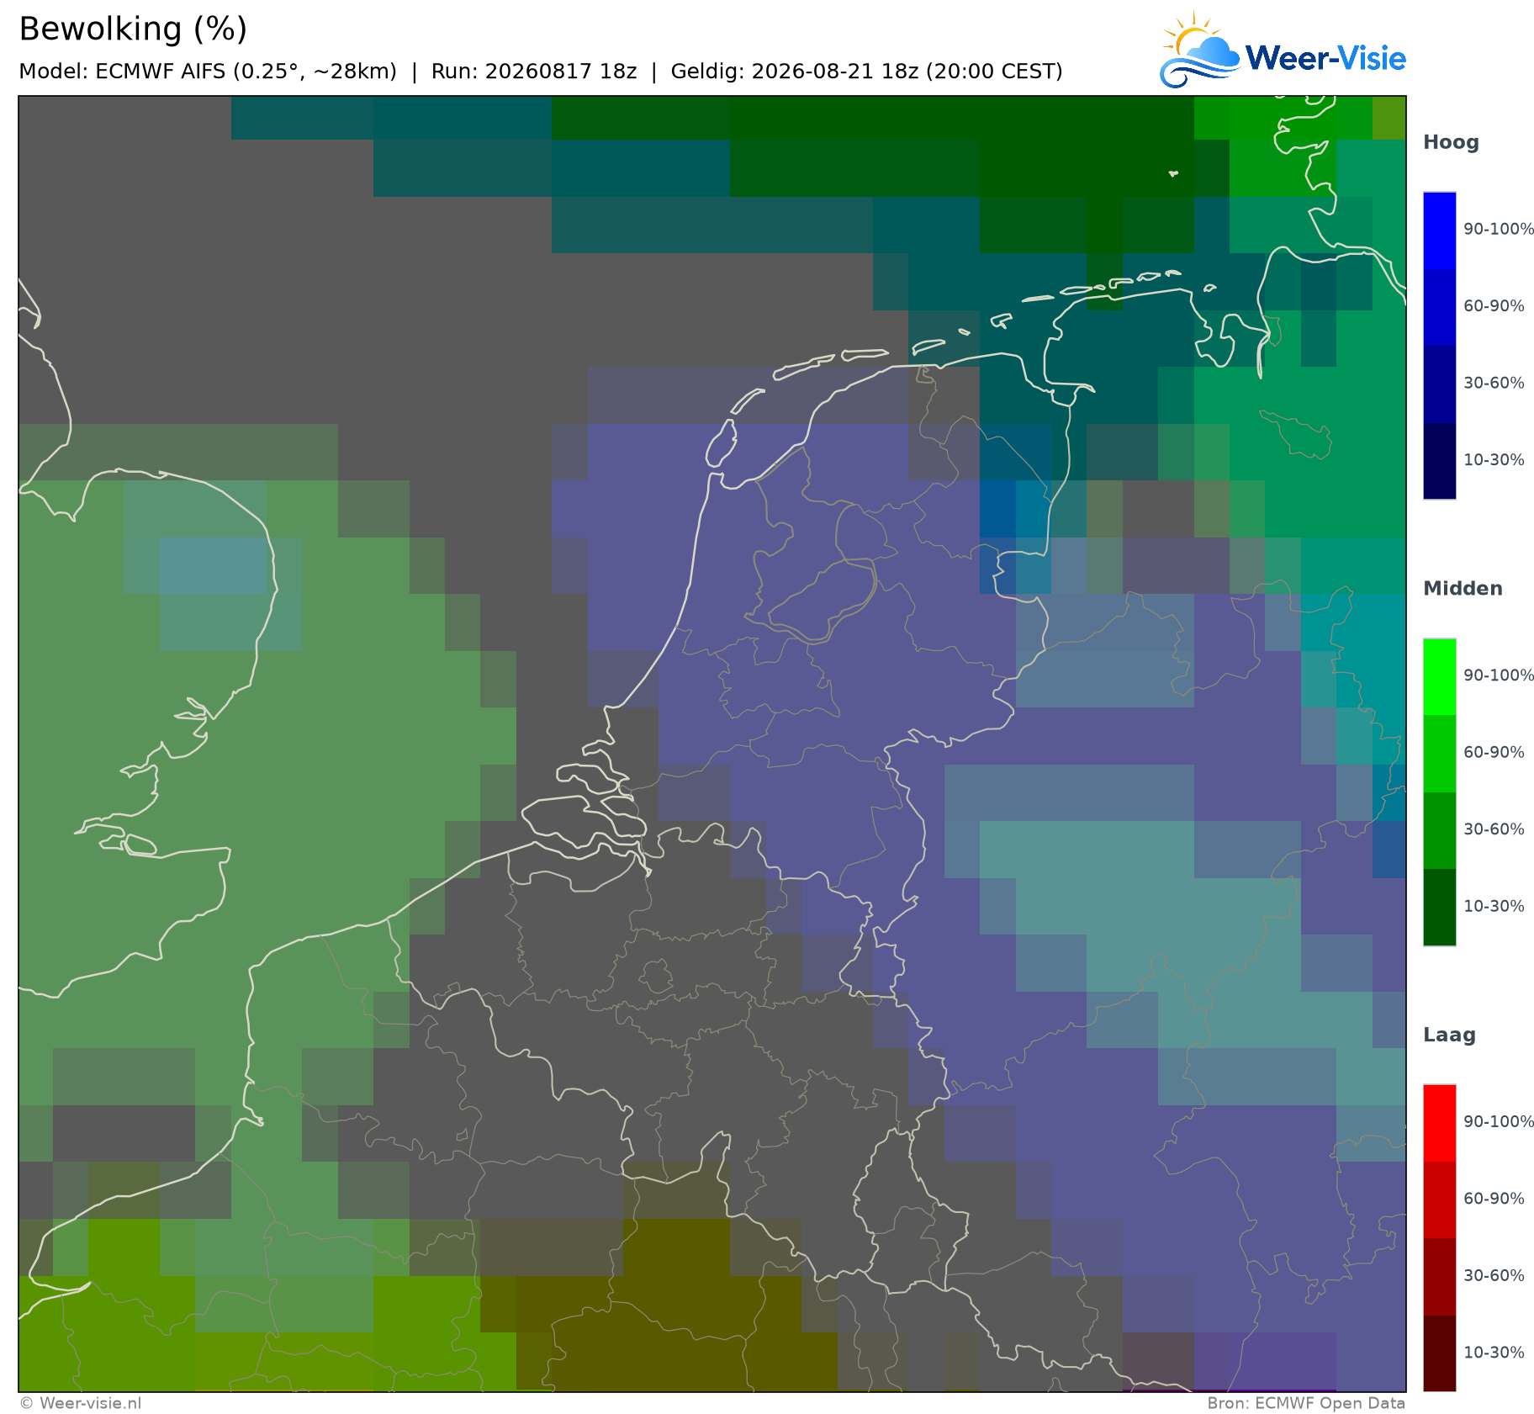
Task: Select the Midden 90-100% bright green swatch
Action: tap(1439, 677)
